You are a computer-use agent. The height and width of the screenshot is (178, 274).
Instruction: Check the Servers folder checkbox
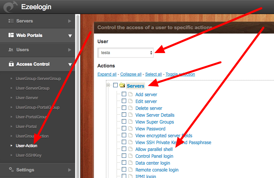(115, 85)
